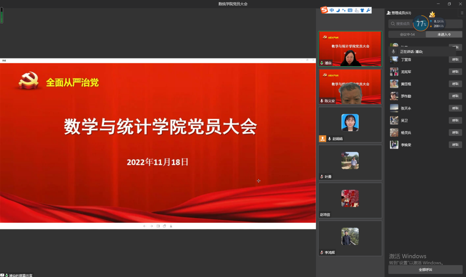466x277 pixels.
Task: Click the Sogou input method S logo
Action: point(324,10)
